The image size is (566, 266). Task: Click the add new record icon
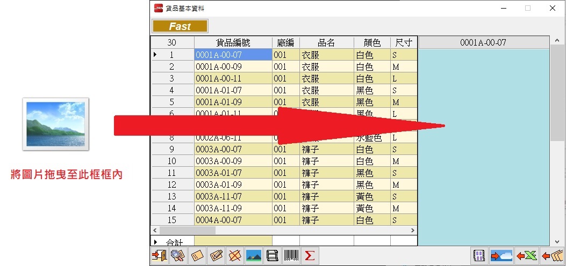197,256
